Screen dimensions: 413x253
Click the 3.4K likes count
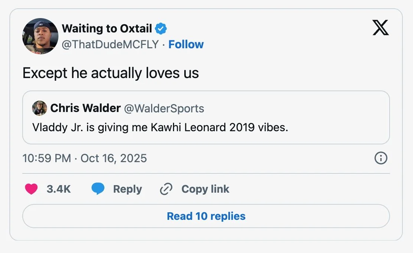click(59, 189)
